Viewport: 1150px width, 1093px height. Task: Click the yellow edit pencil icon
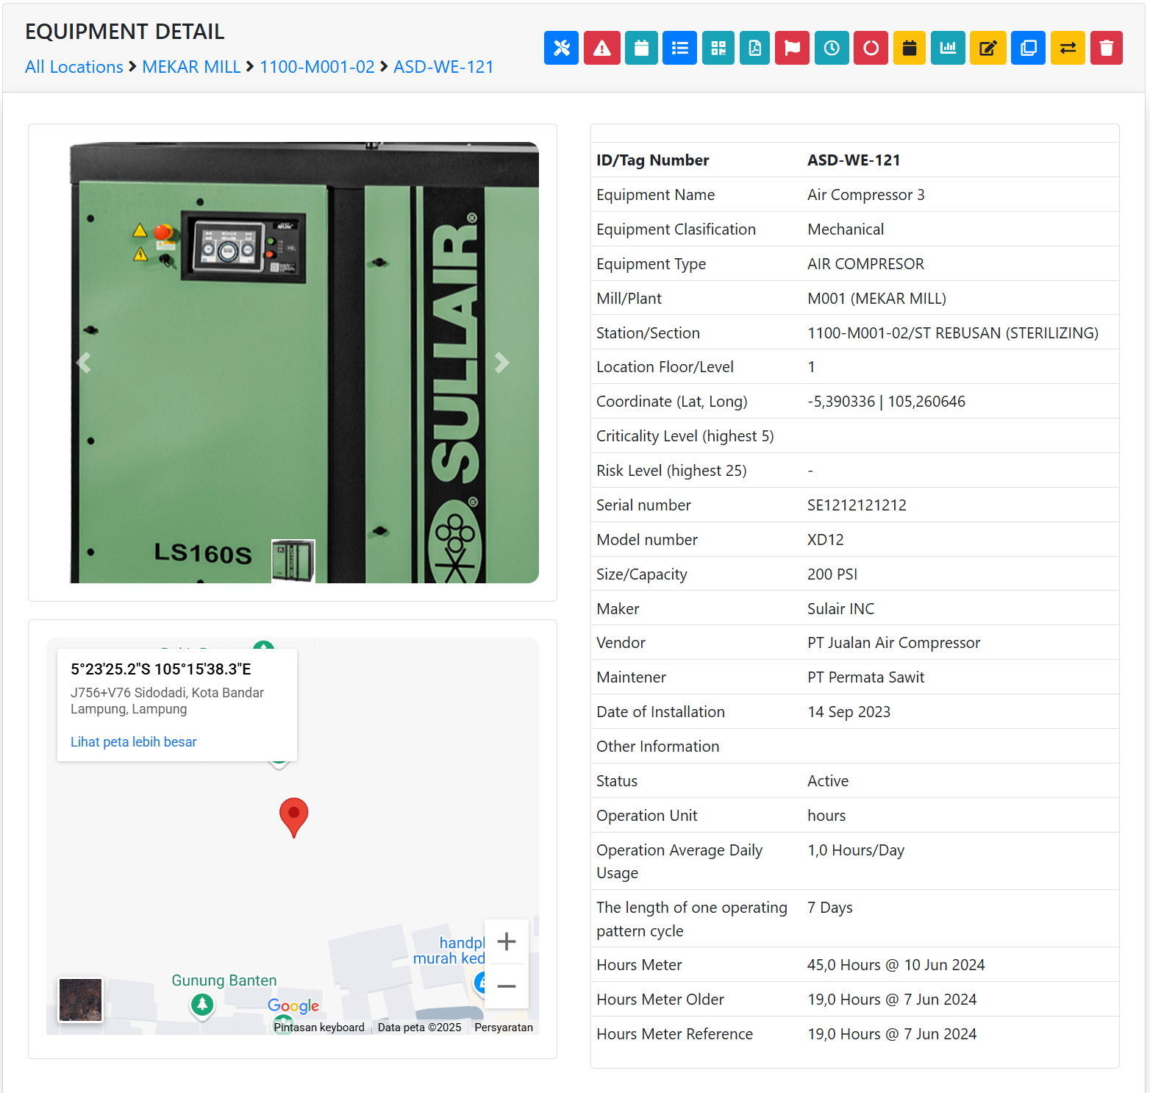[x=988, y=48]
